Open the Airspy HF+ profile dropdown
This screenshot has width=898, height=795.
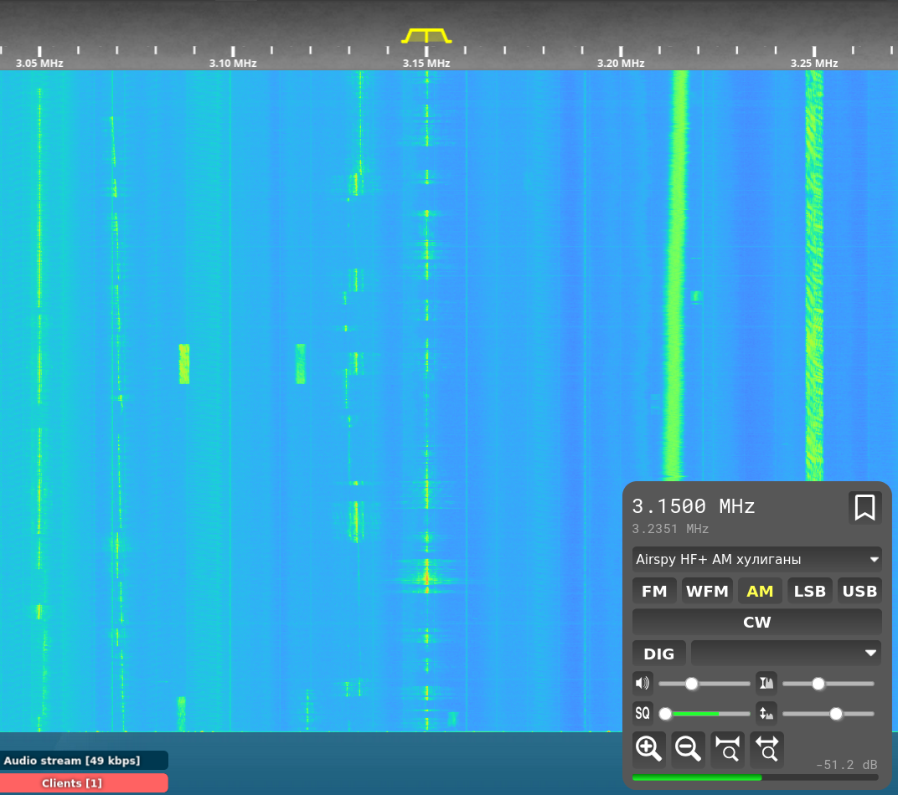[756, 559]
